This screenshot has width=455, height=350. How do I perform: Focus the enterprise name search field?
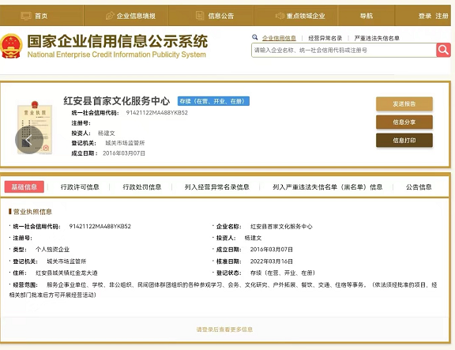[344, 50]
